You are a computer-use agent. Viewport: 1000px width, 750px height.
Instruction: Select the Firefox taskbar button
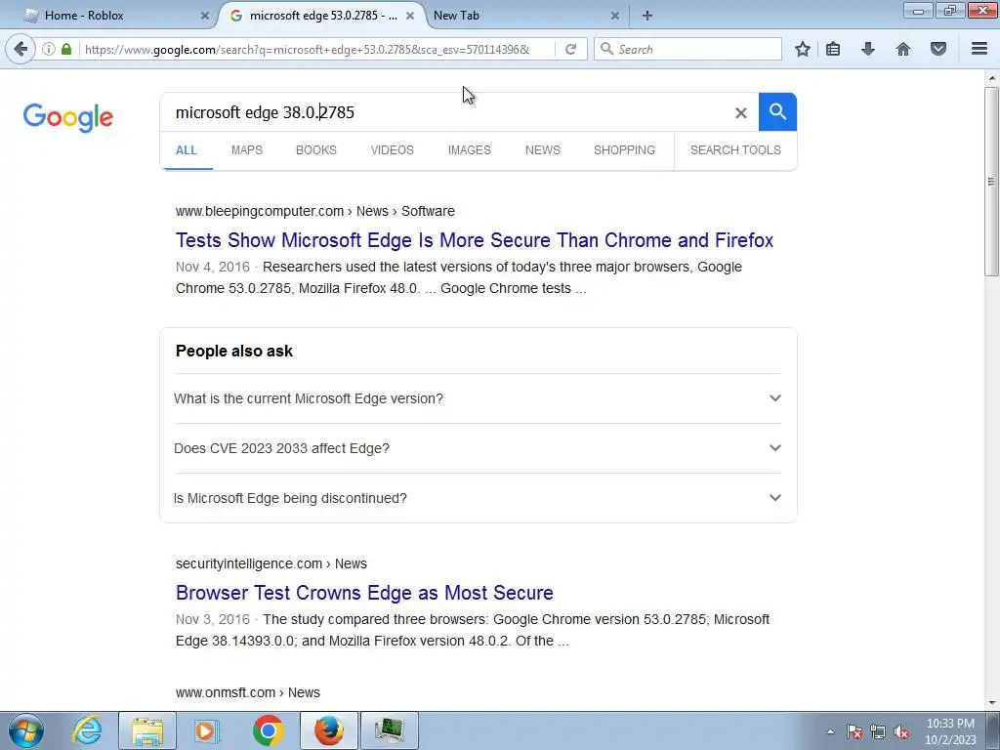pyautogui.click(x=328, y=730)
